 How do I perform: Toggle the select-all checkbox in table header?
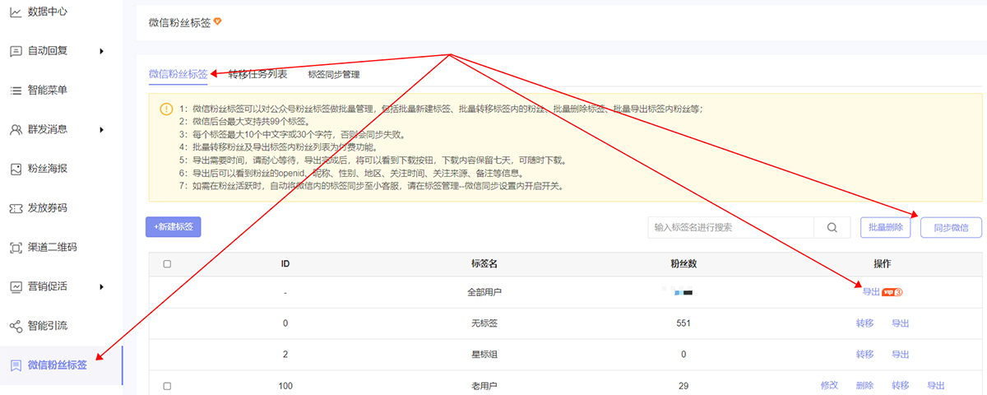[168, 264]
